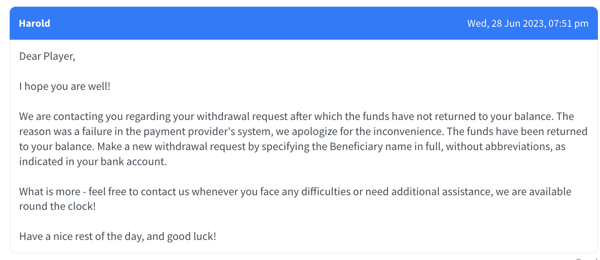600x260 pixels.
Task: Click "indicated in your bank account." line
Action: click(93, 162)
